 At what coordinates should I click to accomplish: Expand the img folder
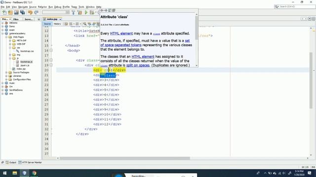(10, 55)
